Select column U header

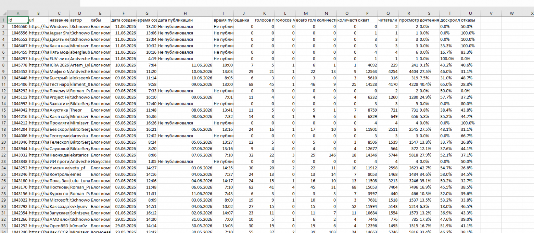click(470, 13)
